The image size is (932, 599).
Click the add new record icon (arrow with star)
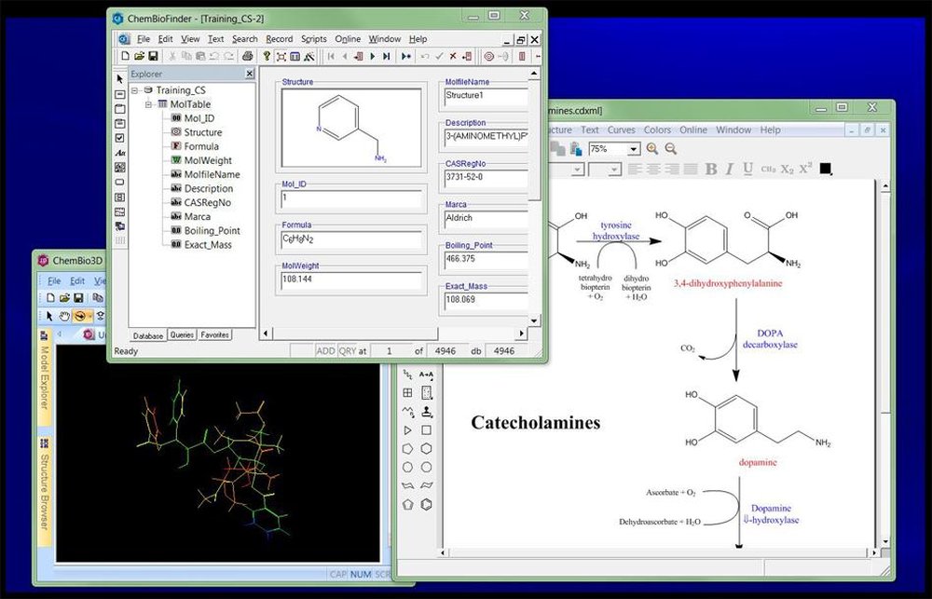[x=406, y=57]
